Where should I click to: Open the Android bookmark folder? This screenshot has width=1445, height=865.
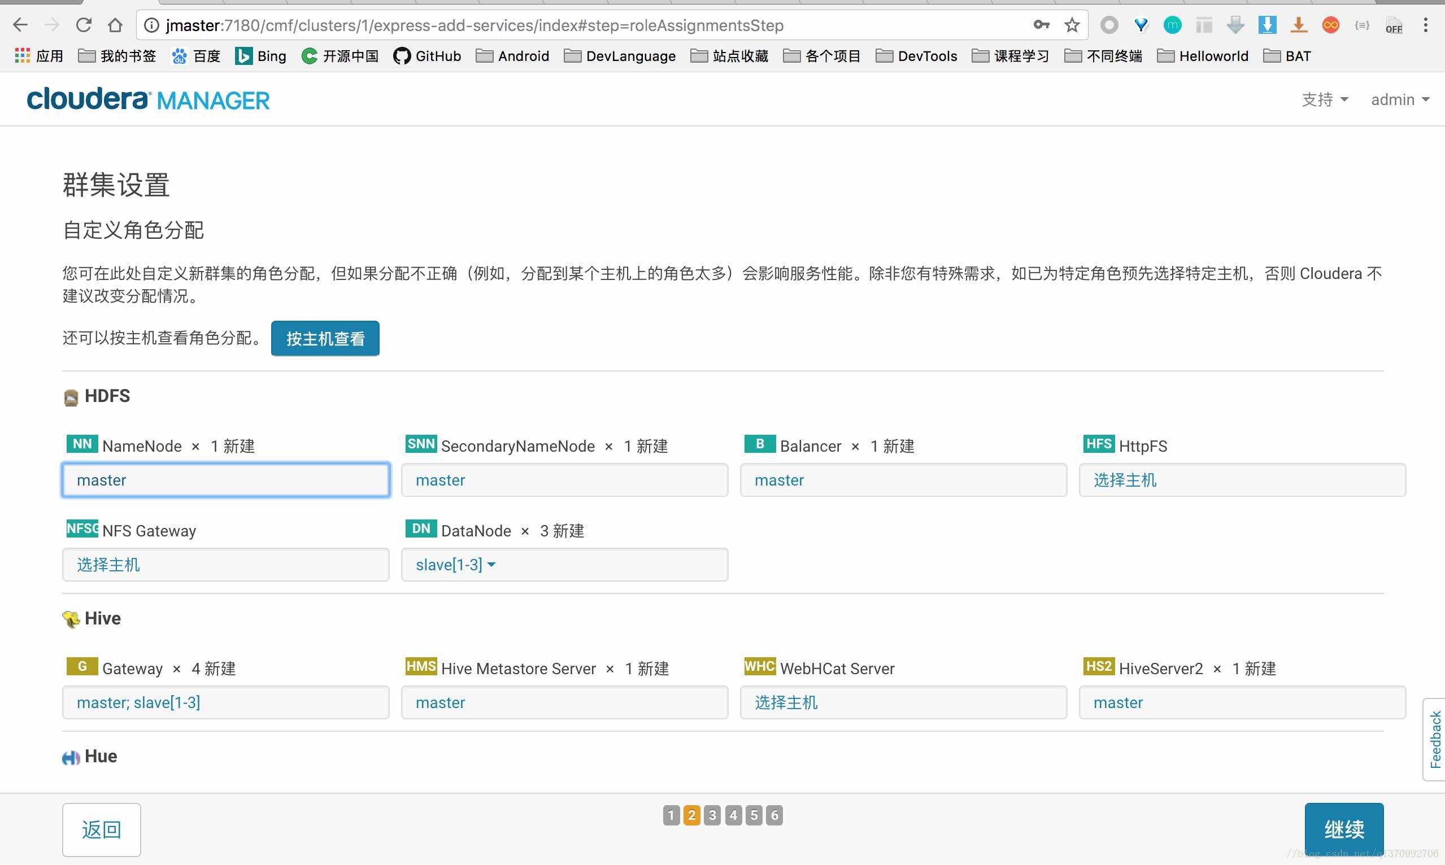pyautogui.click(x=512, y=56)
